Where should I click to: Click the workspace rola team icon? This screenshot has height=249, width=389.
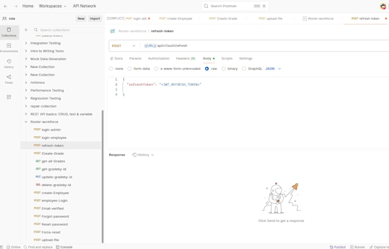pos(5,18)
